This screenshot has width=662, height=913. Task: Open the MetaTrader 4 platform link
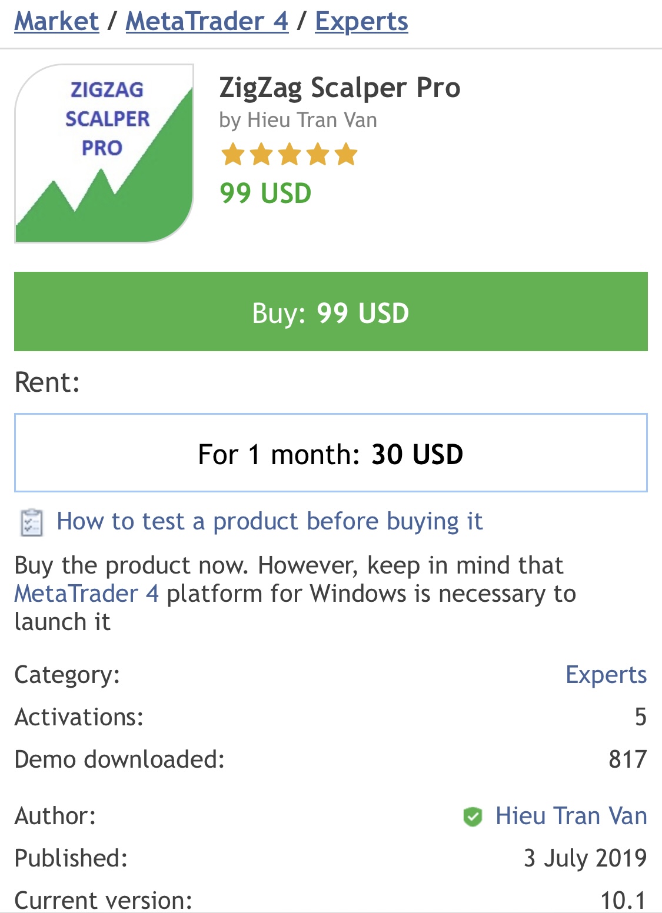tap(87, 594)
